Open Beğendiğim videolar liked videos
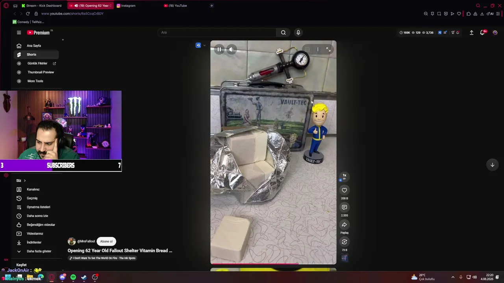Viewport: 504px width, 283px height. click(36, 225)
